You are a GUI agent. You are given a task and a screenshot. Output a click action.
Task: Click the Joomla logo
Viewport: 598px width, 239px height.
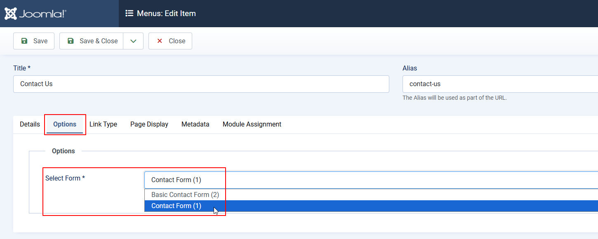coord(35,13)
